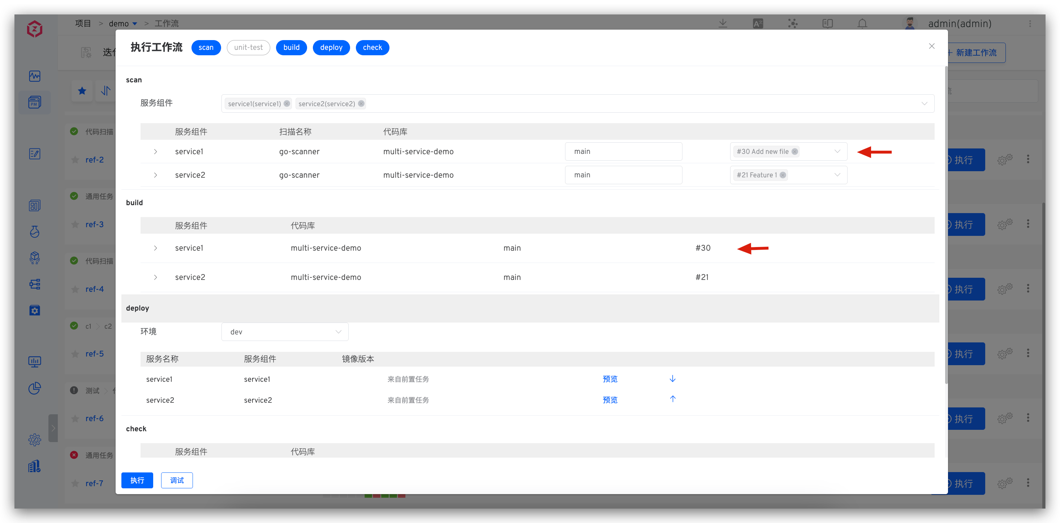Open the dev environment dropdown
The image size is (1060, 523).
tap(285, 332)
